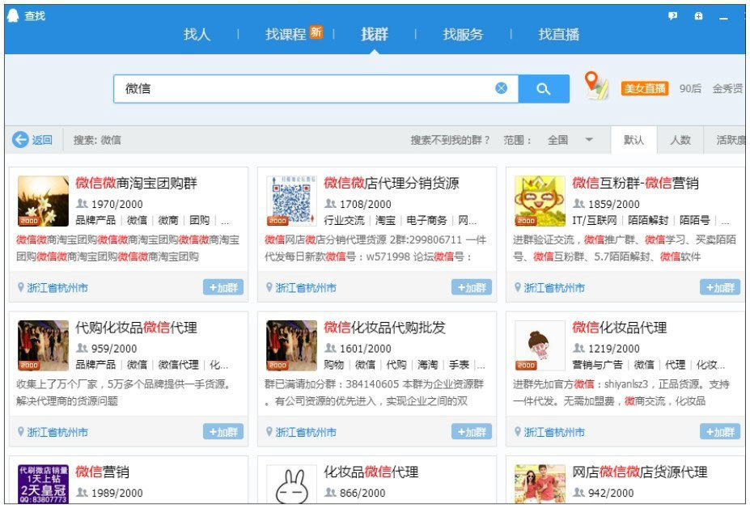Click 搜索不到我的群？ link
The image size is (750, 508).
[x=450, y=140]
